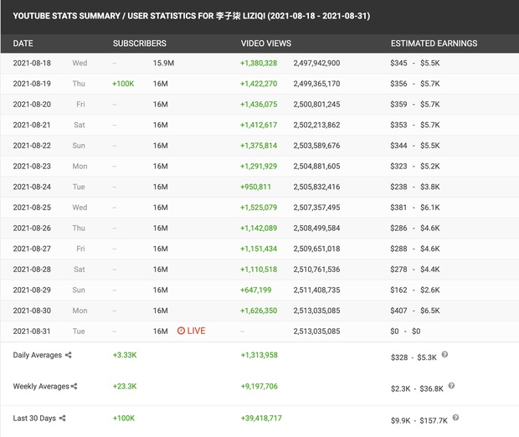Click the Daily Averages label
This screenshot has height=437, width=519.
[38, 355]
